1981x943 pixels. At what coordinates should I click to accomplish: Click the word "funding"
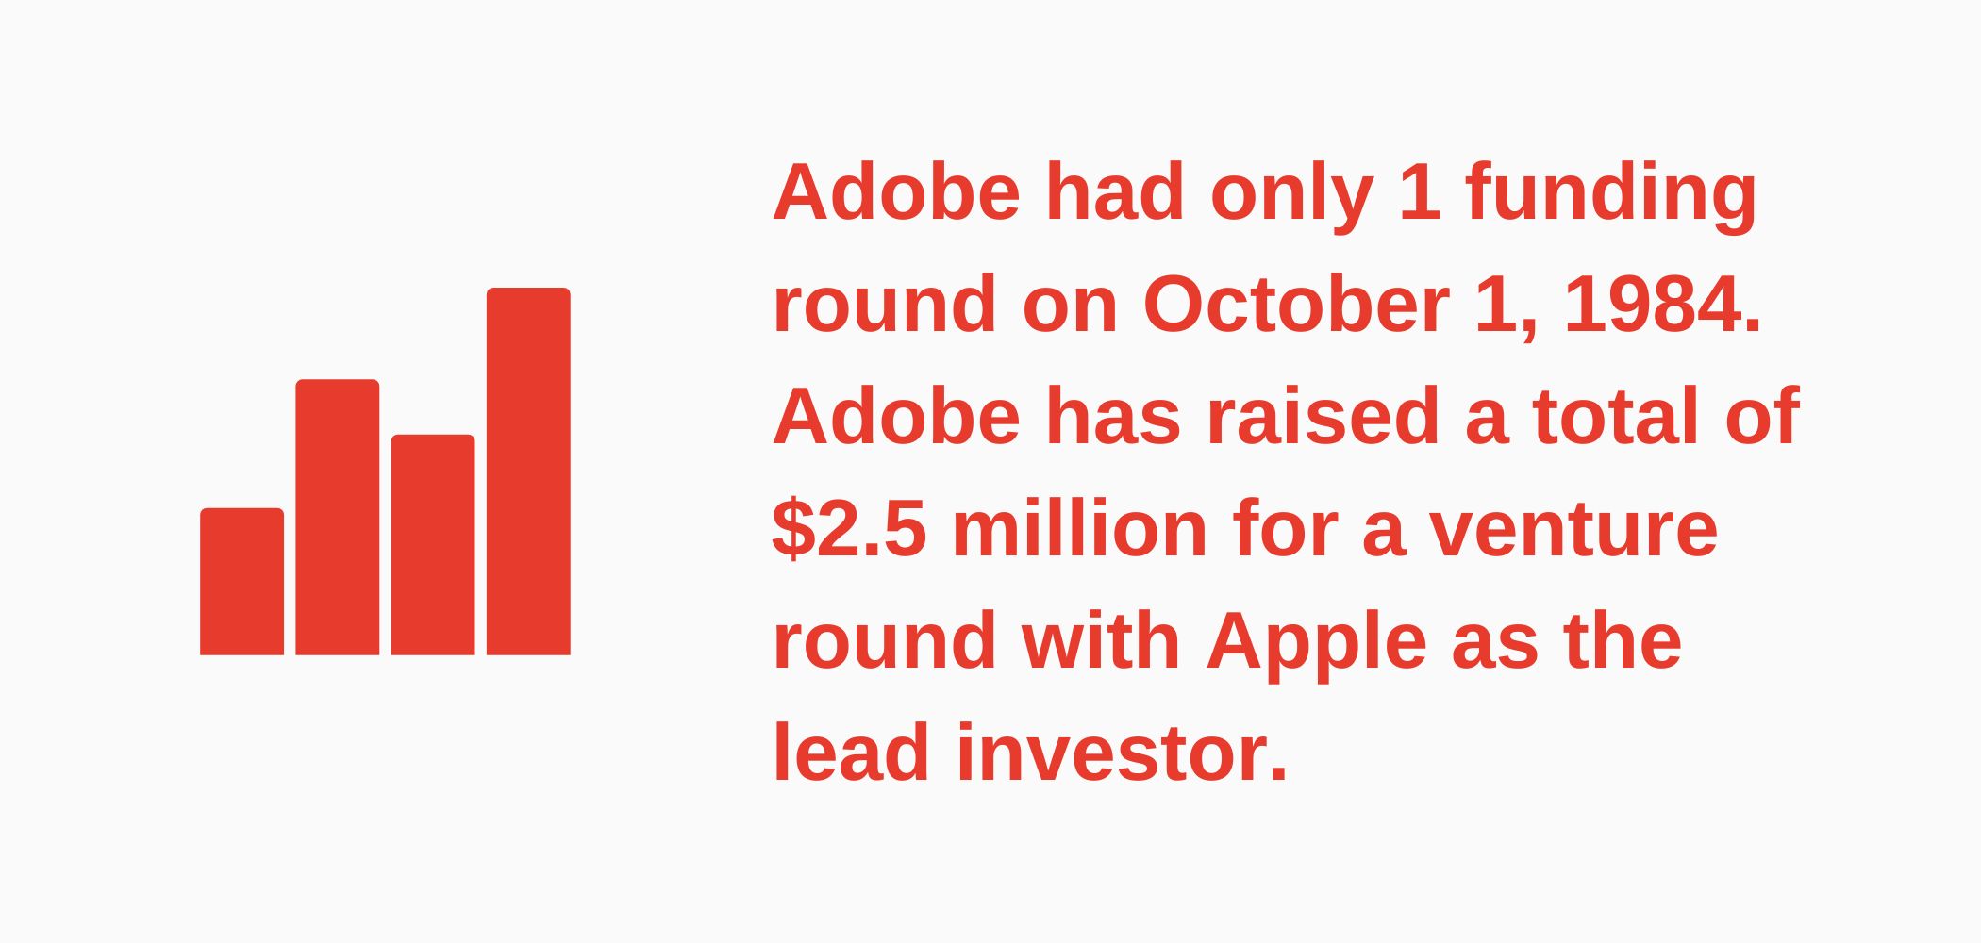1611,192
